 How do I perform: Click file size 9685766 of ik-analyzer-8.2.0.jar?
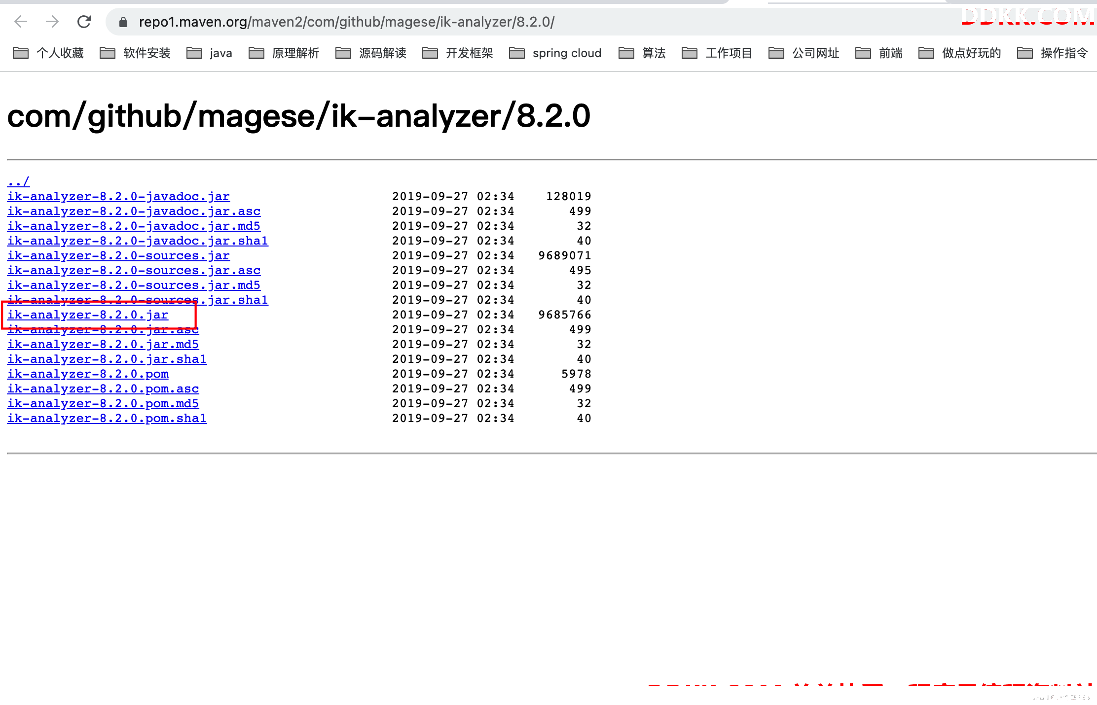click(x=565, y=315)
